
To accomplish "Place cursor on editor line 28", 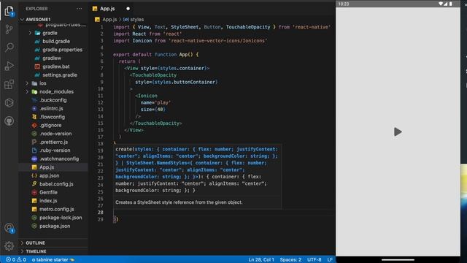I will click(223, 213).
